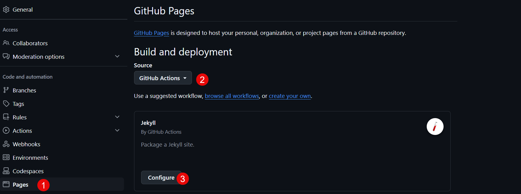Click the 'Source' label
Viewport: 521px width, 194px height.
click(x=143, y=65)
